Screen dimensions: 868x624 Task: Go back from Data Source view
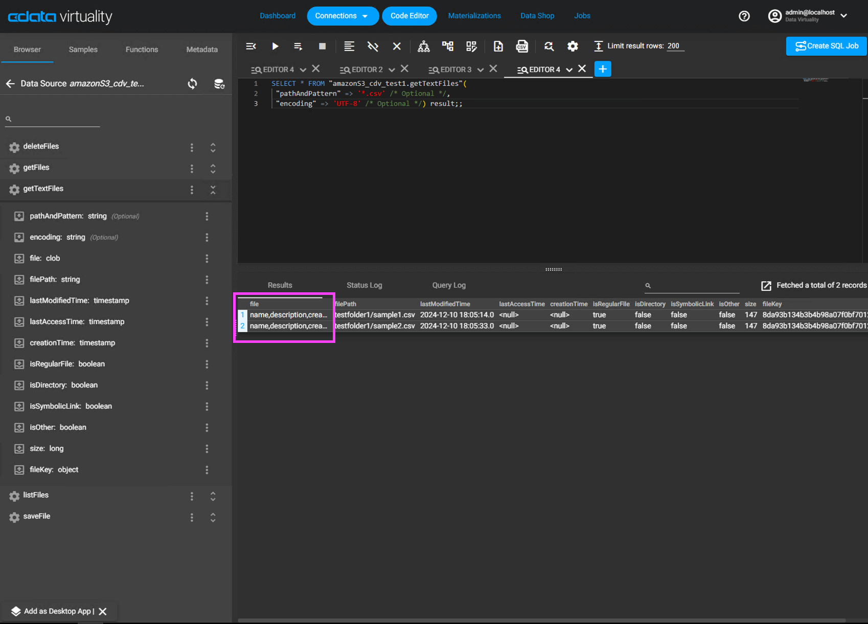10,84
